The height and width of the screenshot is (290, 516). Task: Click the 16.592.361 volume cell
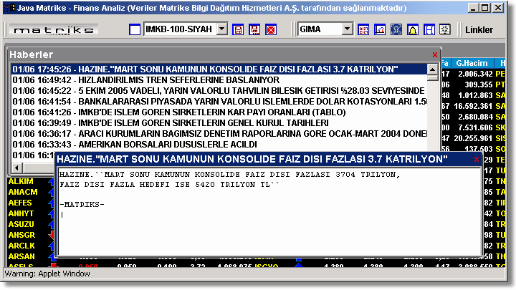473,106
